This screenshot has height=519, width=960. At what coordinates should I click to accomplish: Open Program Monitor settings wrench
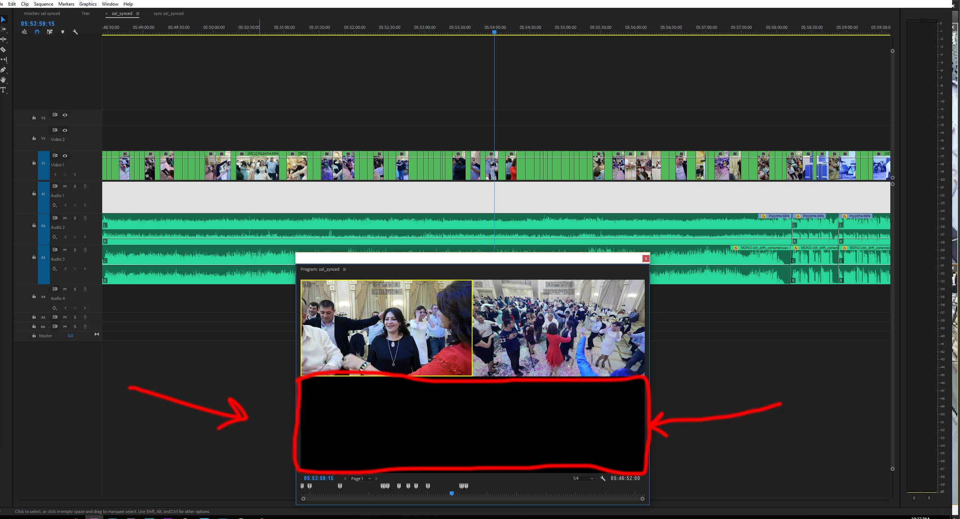tap(602, 478)
